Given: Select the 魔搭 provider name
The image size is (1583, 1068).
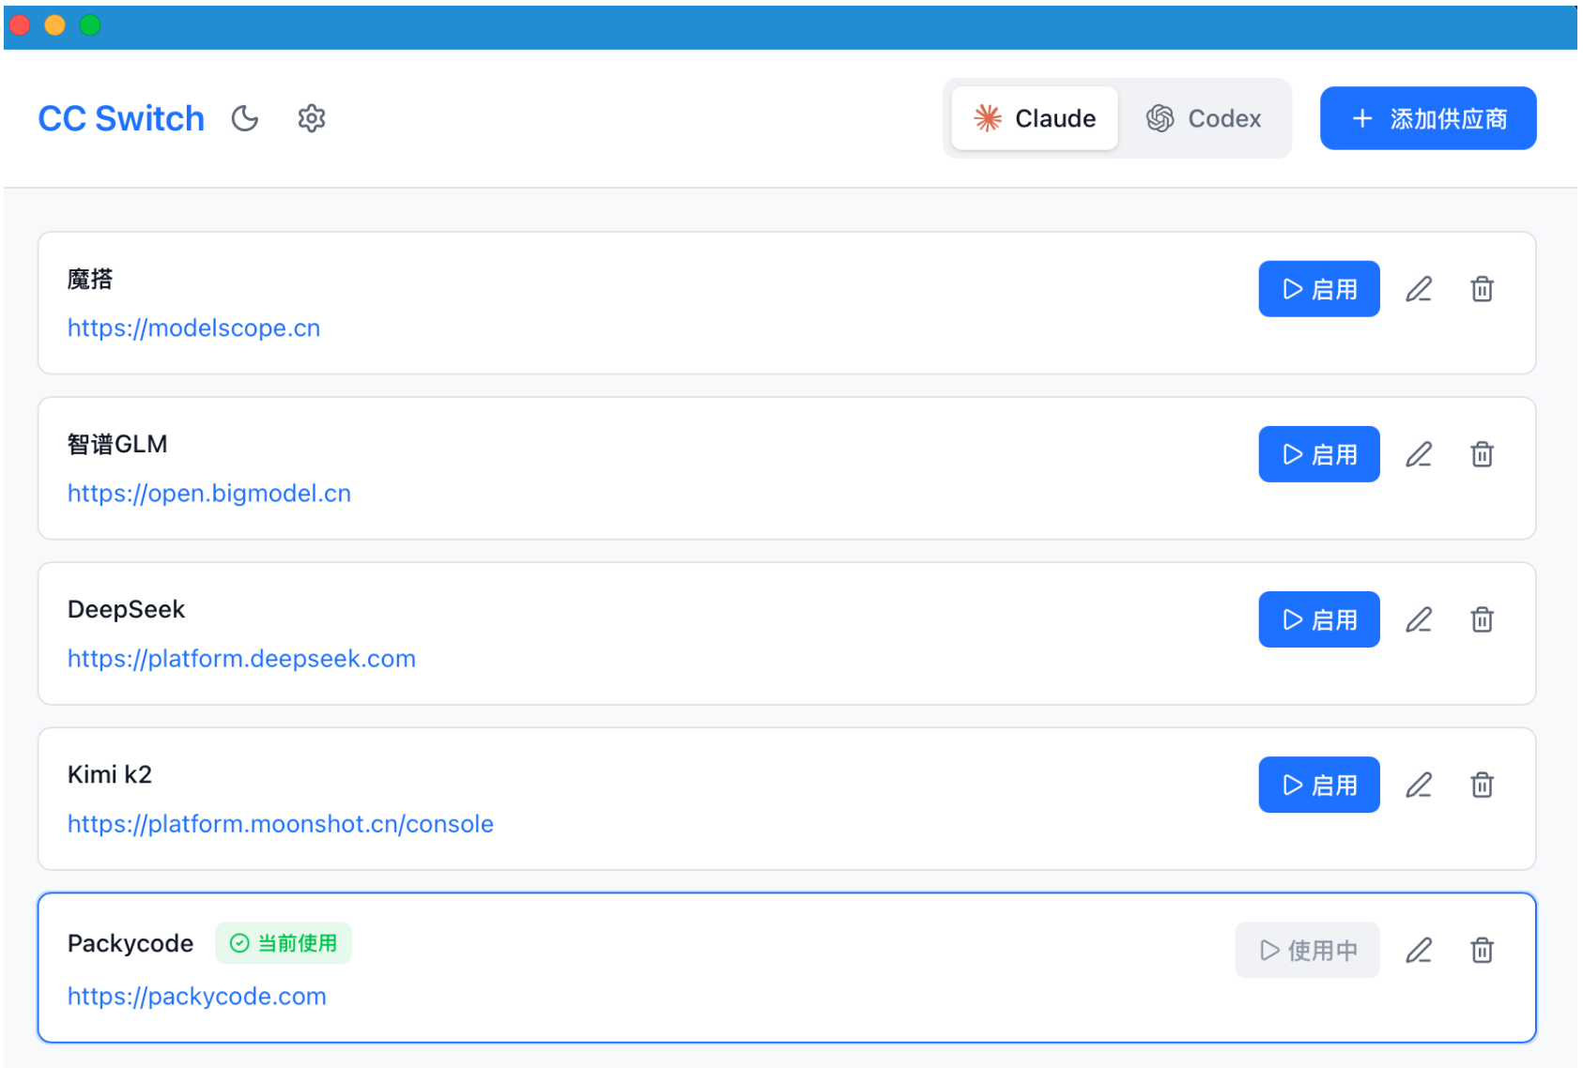Looking at the screenshot, I should point(90,279).
